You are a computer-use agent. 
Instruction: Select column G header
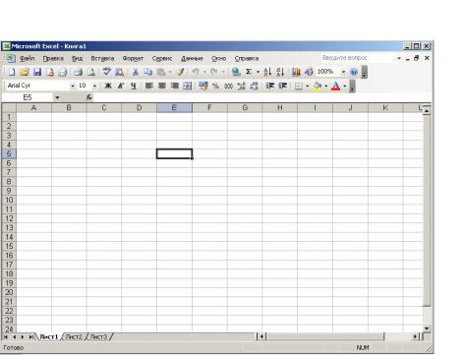tap(245, 108)
